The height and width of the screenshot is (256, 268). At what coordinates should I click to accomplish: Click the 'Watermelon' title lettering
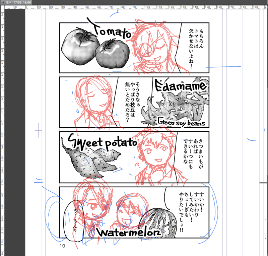click(x=129, y=233)
